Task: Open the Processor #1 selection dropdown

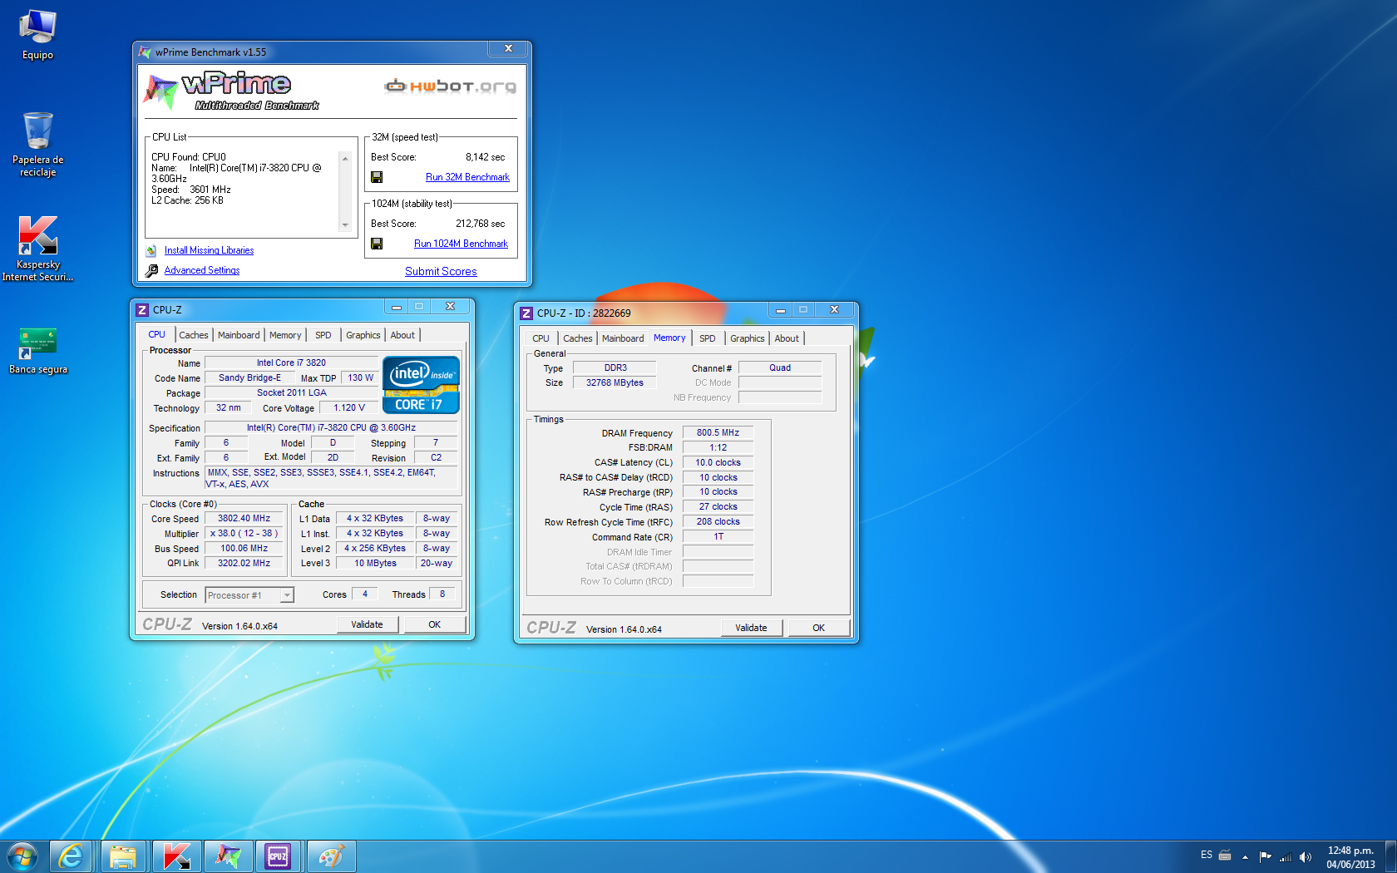Action: click(x=249, y=594)
